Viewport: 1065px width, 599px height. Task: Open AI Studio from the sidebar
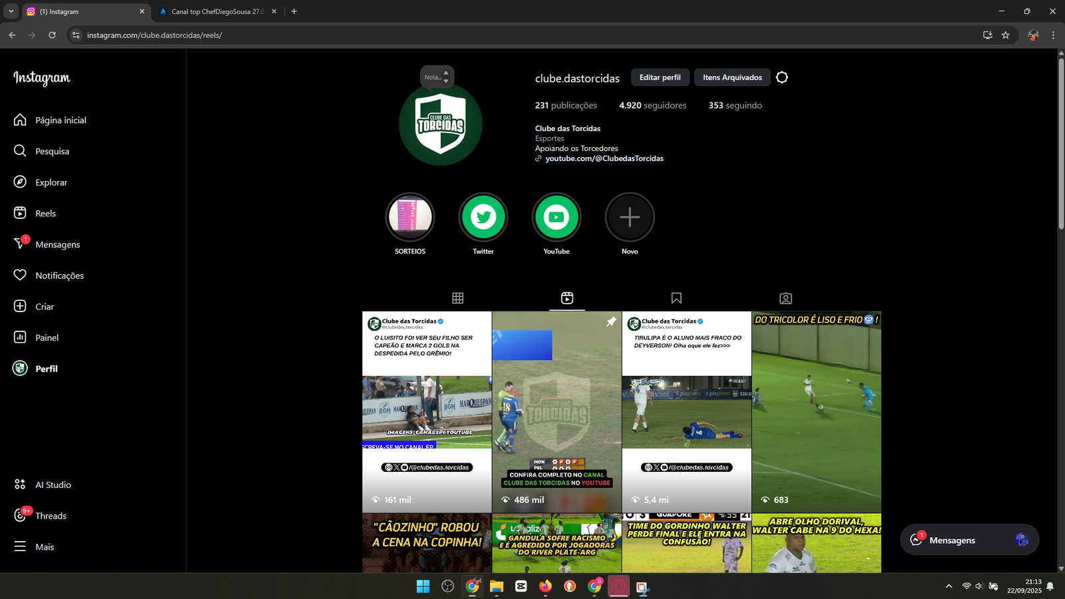point(42,485)
